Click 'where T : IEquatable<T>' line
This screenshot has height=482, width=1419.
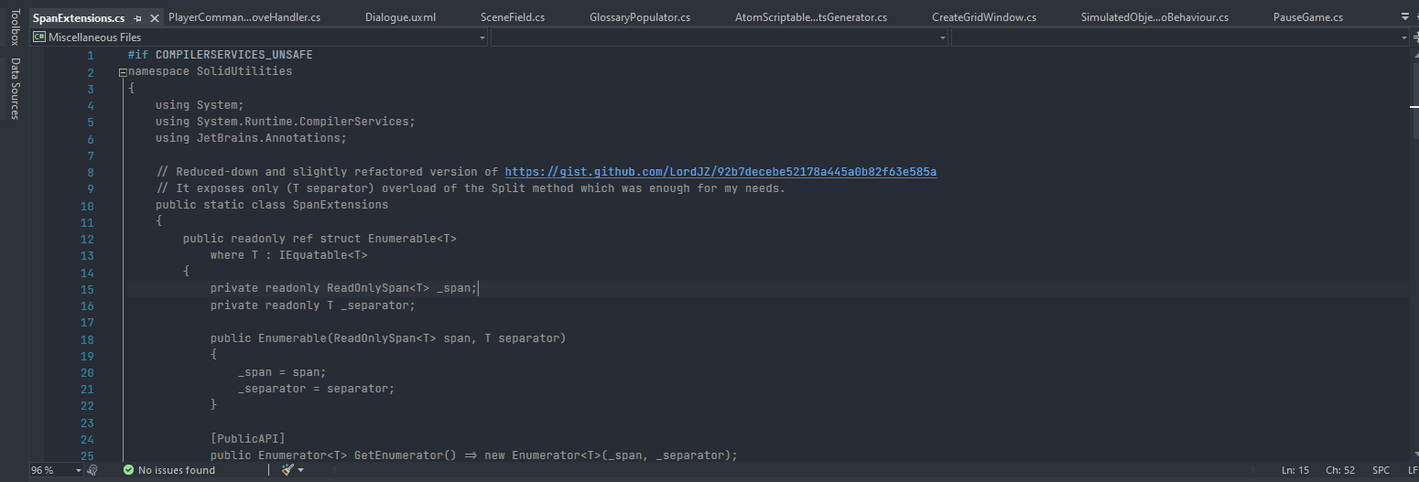288,255
